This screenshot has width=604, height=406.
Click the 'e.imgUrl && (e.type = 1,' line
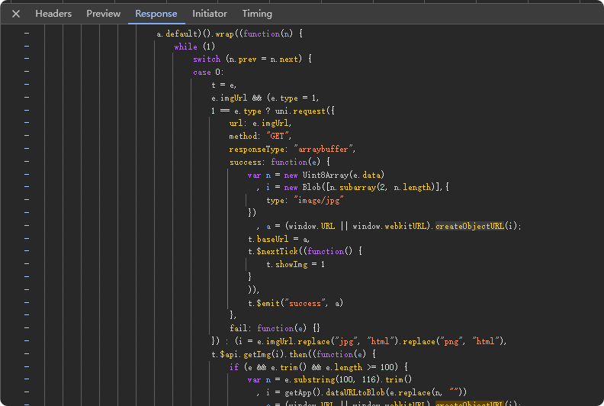(x=265, y=98)
